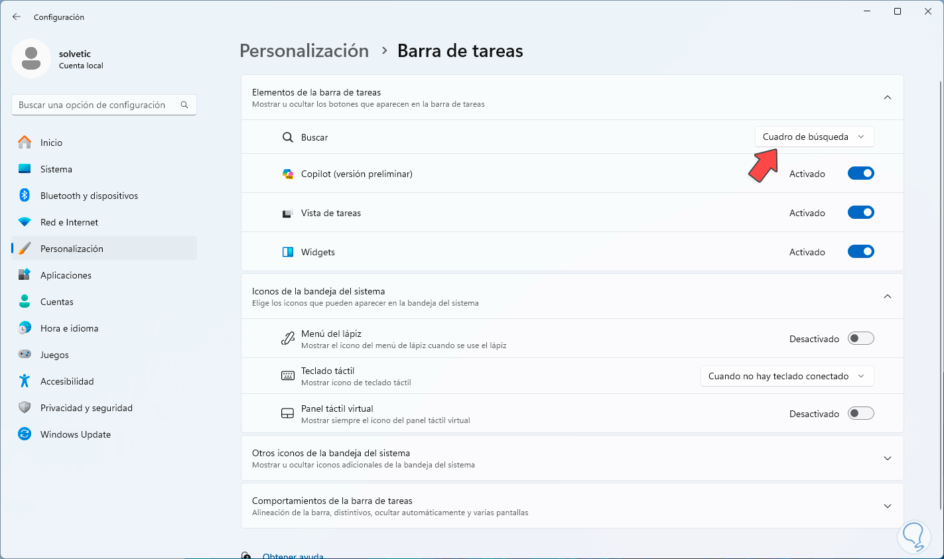Click the back arrow icon

[17, 17]
